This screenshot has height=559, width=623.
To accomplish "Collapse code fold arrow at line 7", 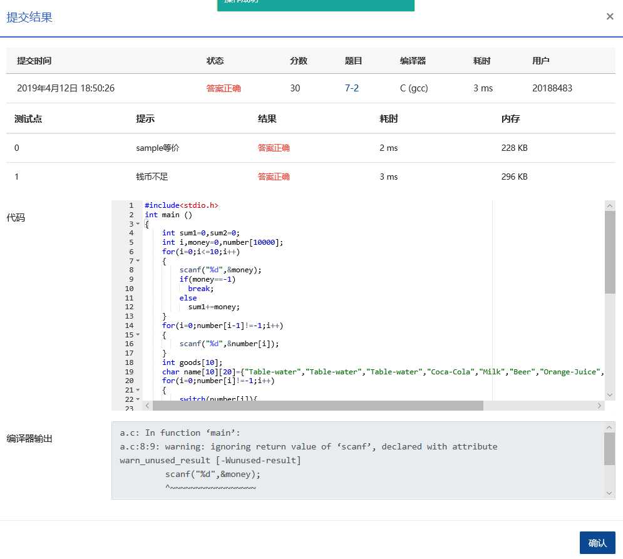I will point(138,260).
